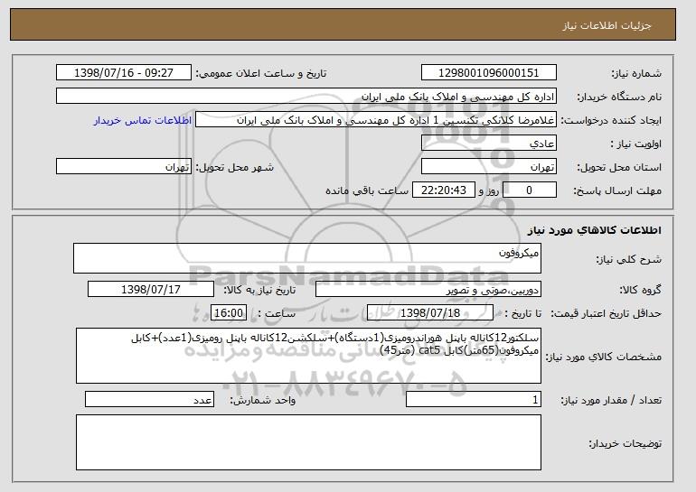Screen dimensions: 696x492
Task: Click the label تاریخ و ساعت اعلان عمومی
Action: (x=261, y=74)
